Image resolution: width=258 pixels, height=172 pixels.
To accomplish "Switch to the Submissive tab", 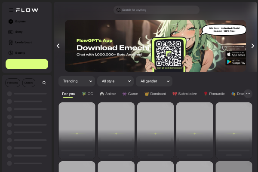I will tap(184, 94).
